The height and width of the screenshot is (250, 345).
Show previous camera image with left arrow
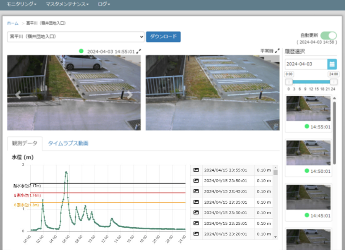click(x=18, y=95)
